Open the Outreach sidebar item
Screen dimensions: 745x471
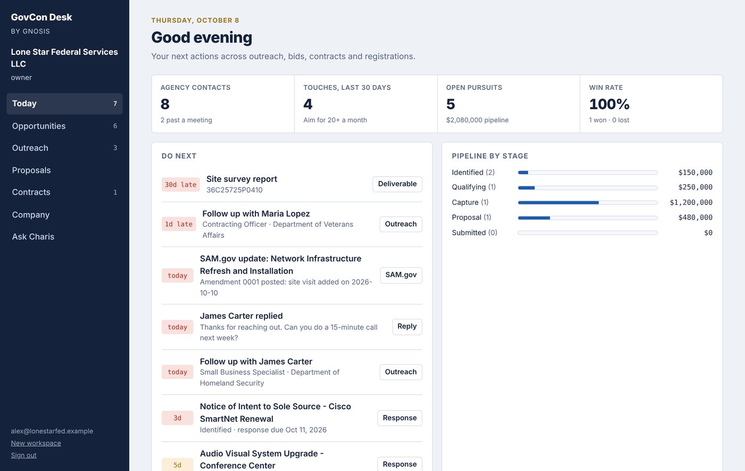(x=64, y=148)
